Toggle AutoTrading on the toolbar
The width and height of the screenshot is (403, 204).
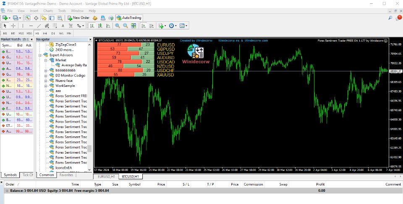coord(129,18)
